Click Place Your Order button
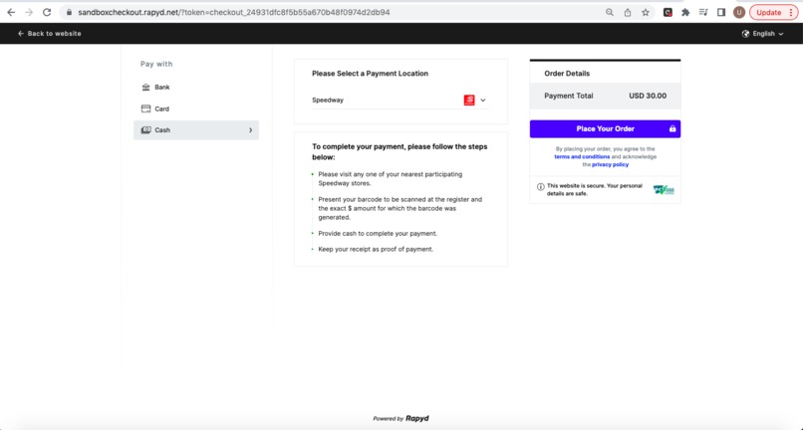The width and height of the screenshot is (803, 430). click(x=606, y=129)
